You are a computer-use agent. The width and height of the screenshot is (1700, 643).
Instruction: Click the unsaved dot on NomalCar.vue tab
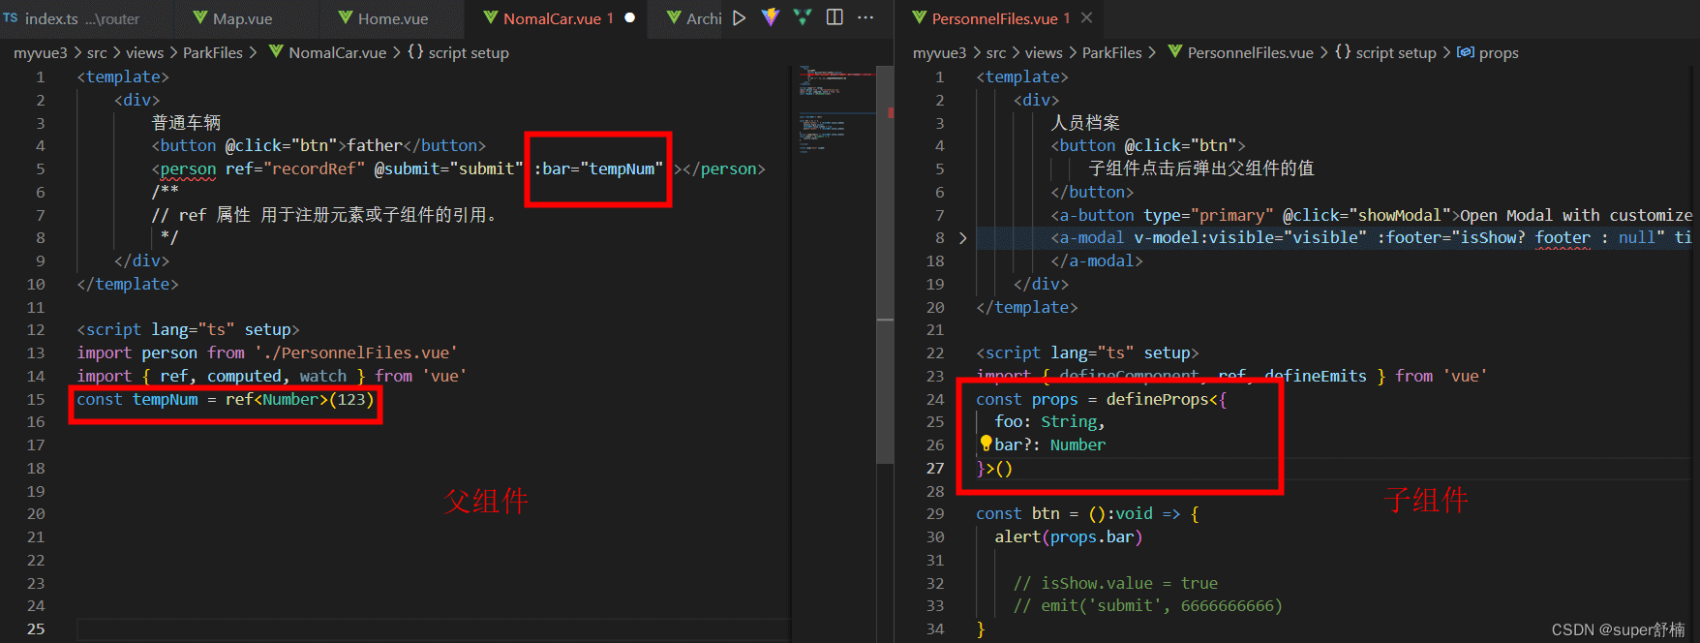click(630, 18)
